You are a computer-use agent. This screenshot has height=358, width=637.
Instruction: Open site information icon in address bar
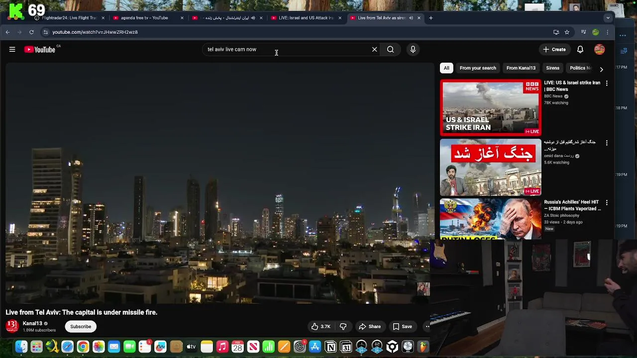coord(46,32)
